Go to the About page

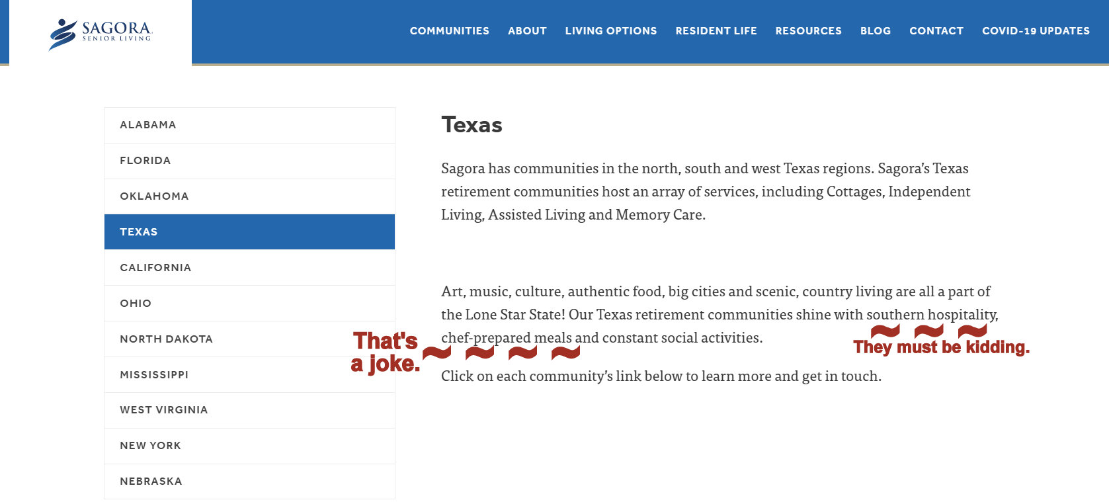click(527, 31)
